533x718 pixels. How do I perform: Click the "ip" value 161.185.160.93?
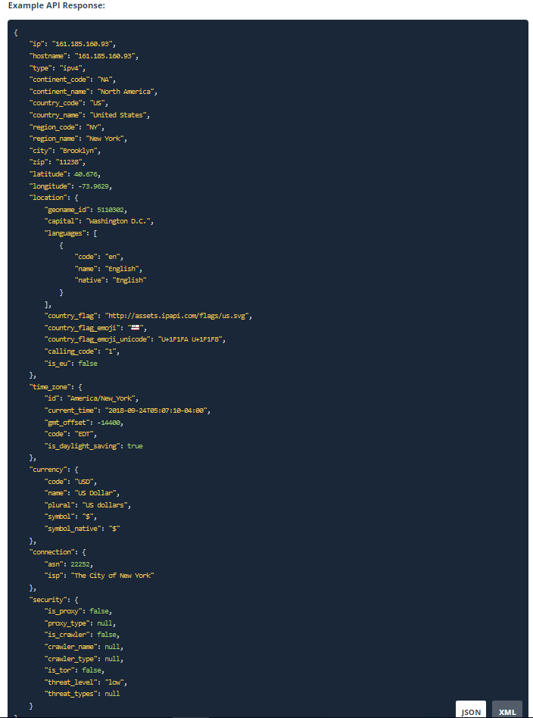[x=83, y=44]
